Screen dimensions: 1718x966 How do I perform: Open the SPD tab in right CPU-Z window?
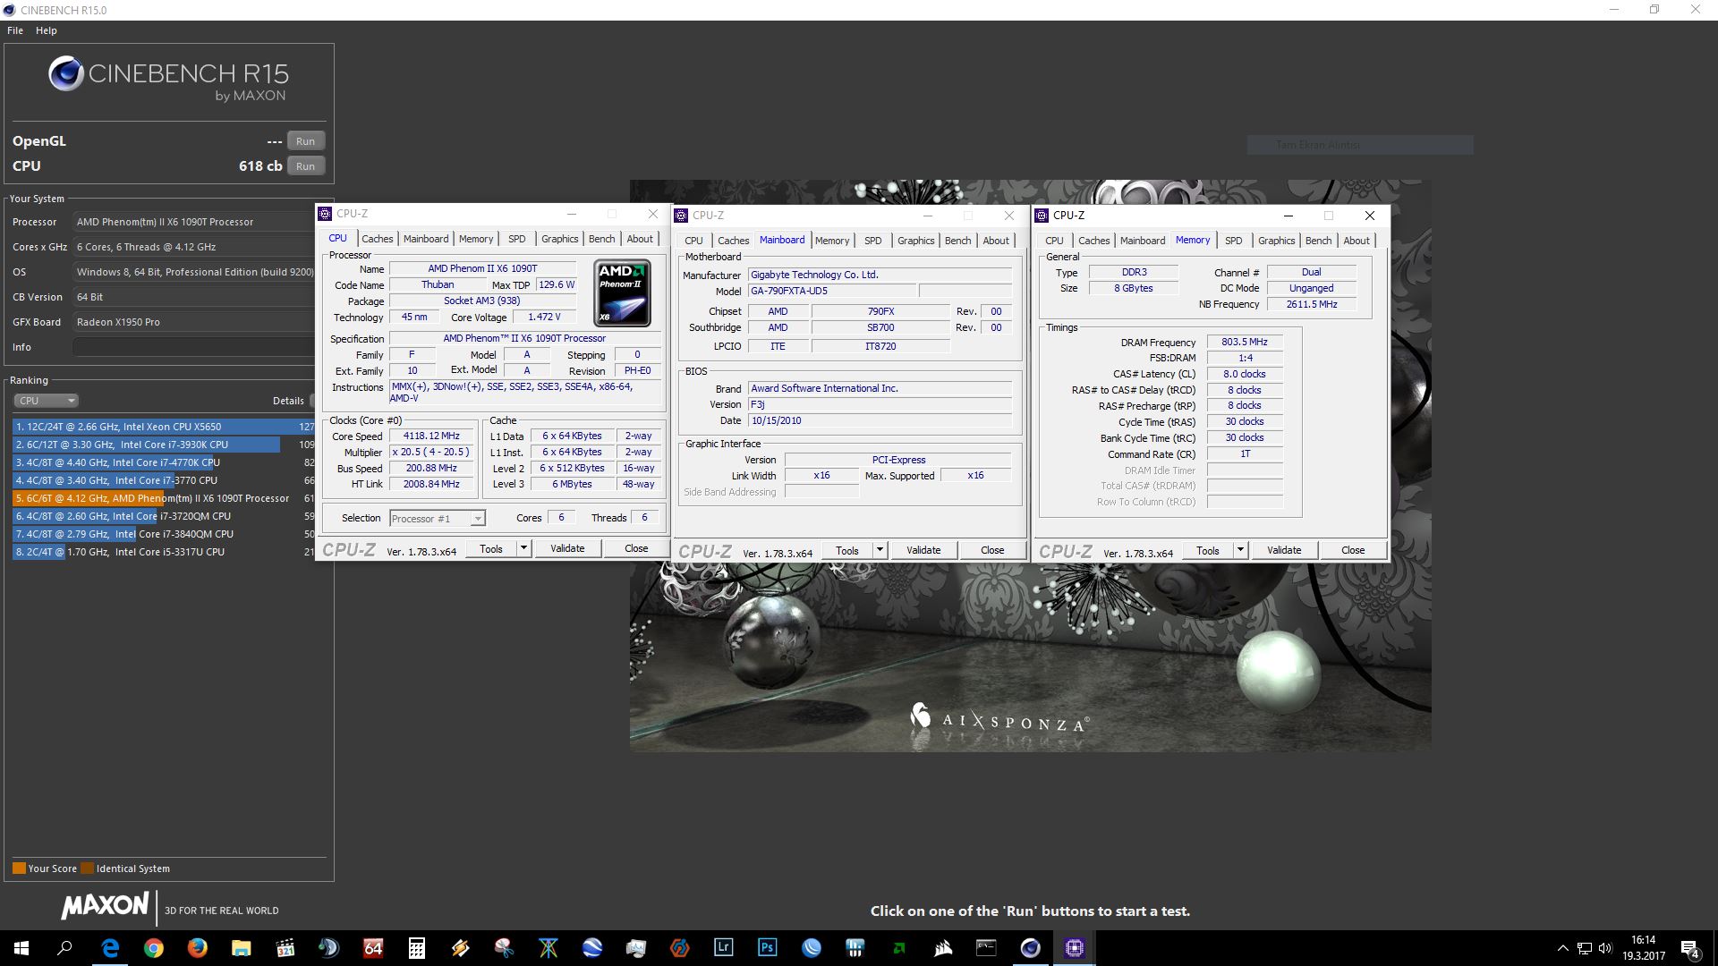1234,241
